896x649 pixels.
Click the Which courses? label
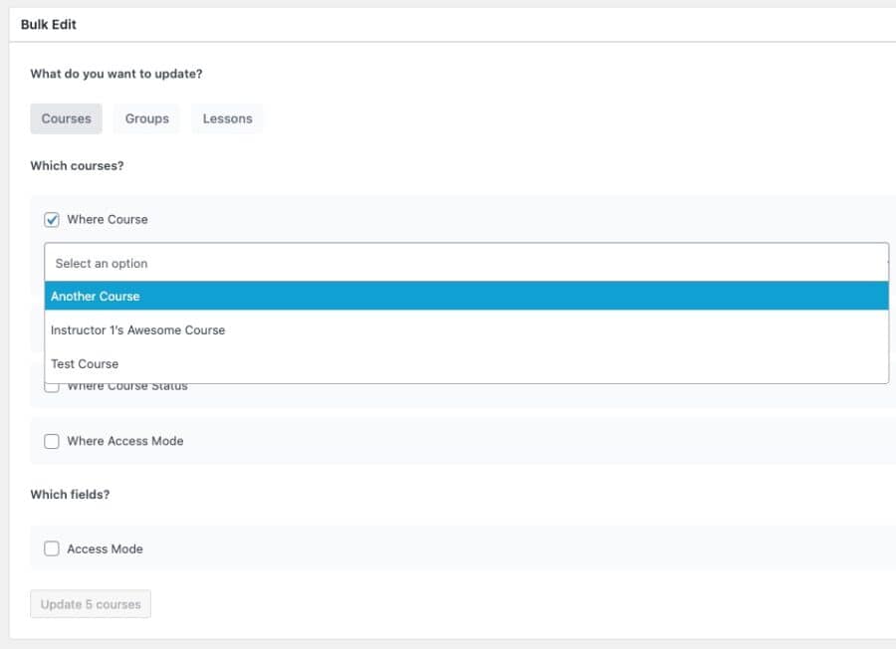coord(77,165)
